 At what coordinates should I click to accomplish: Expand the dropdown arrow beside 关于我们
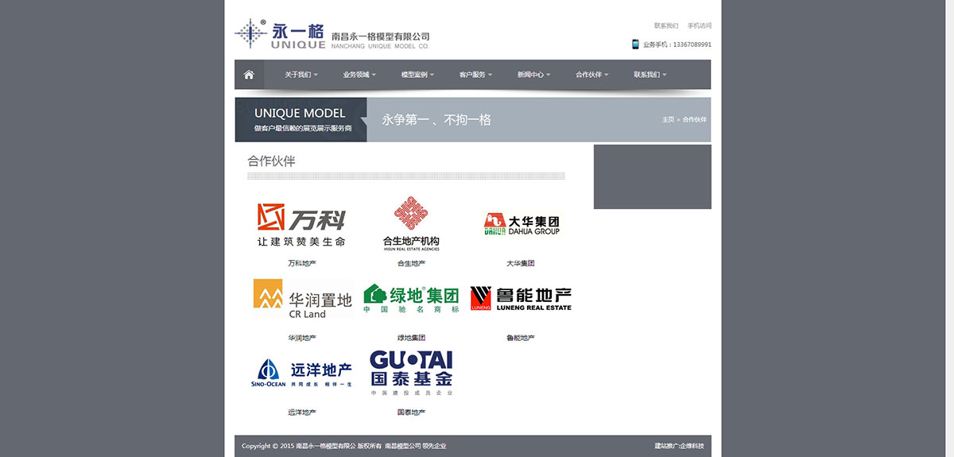pos(316,76)
